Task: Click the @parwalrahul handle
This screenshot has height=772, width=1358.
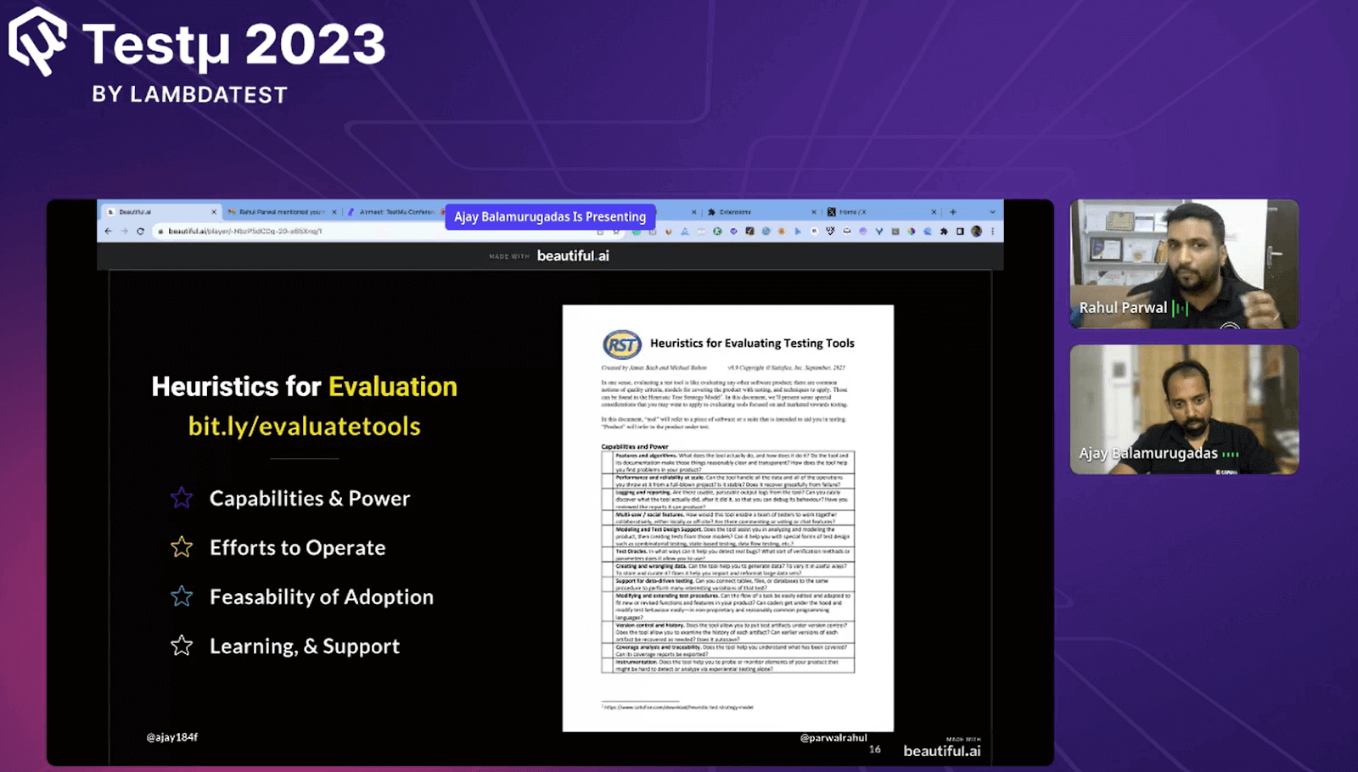Action: [833, 737]
